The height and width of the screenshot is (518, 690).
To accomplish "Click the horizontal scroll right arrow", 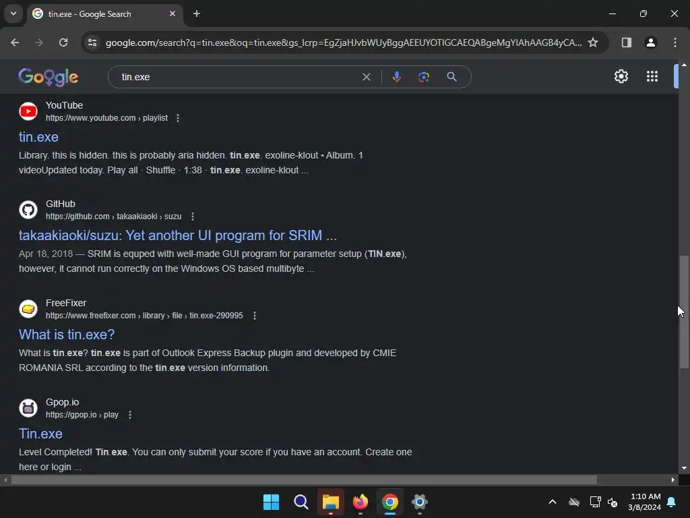I will pos(672,480).
